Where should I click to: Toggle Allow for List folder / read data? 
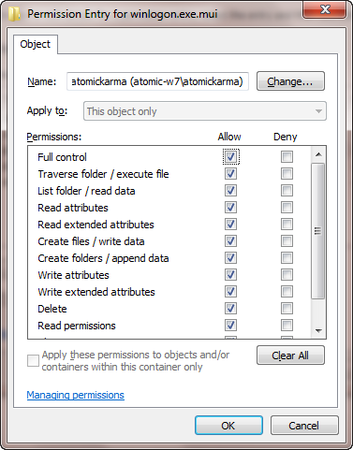[x=230, y=190]
